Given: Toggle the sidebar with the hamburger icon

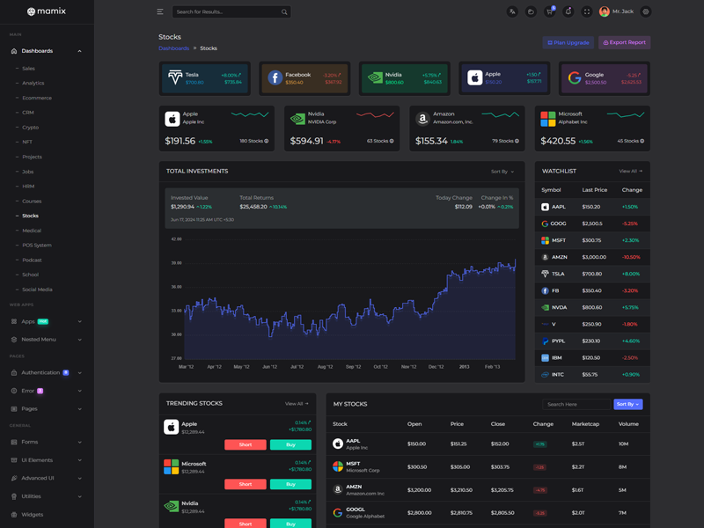Looking at the screenshot, I should 160,11.
